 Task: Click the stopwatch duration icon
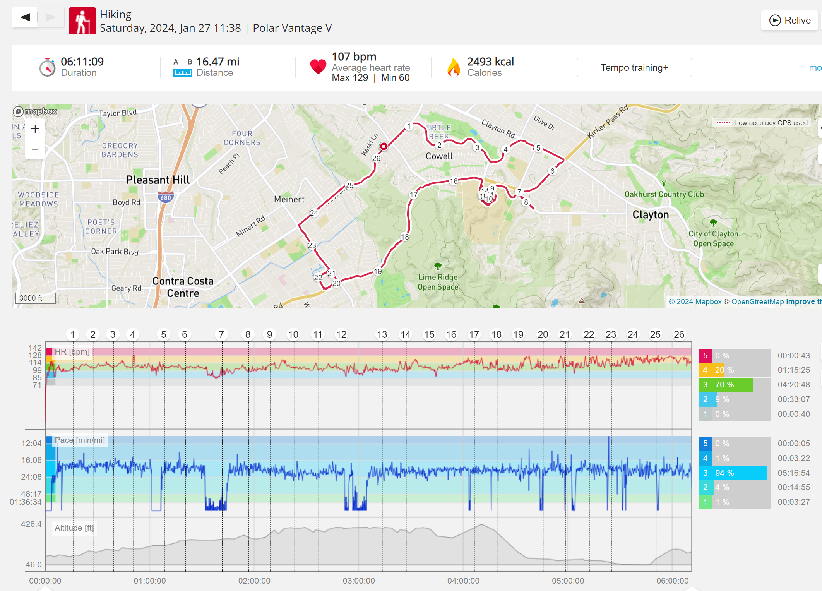click(47, 68)
